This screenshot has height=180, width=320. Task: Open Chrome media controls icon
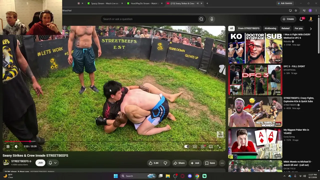(304, 10)
